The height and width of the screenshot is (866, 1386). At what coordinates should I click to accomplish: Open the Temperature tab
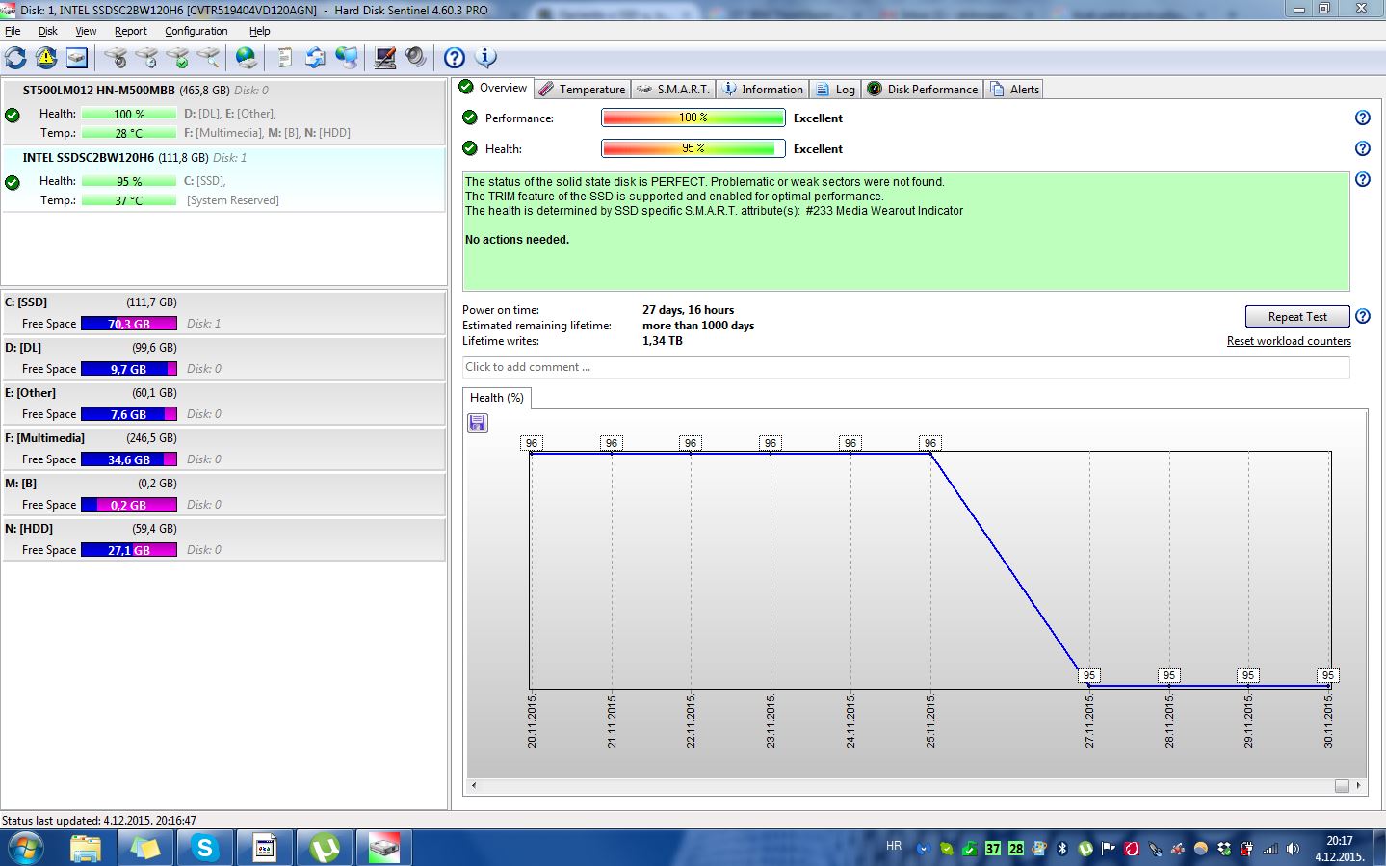(x=583, y=90)
